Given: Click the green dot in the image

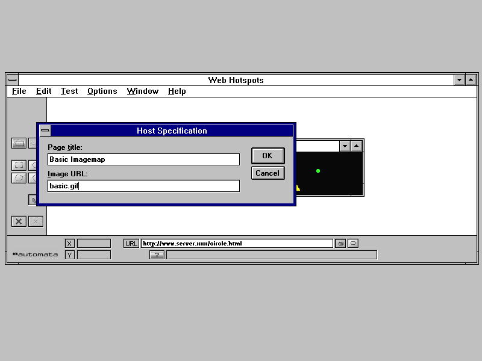Looking at the screenshot, I should 318,171.
